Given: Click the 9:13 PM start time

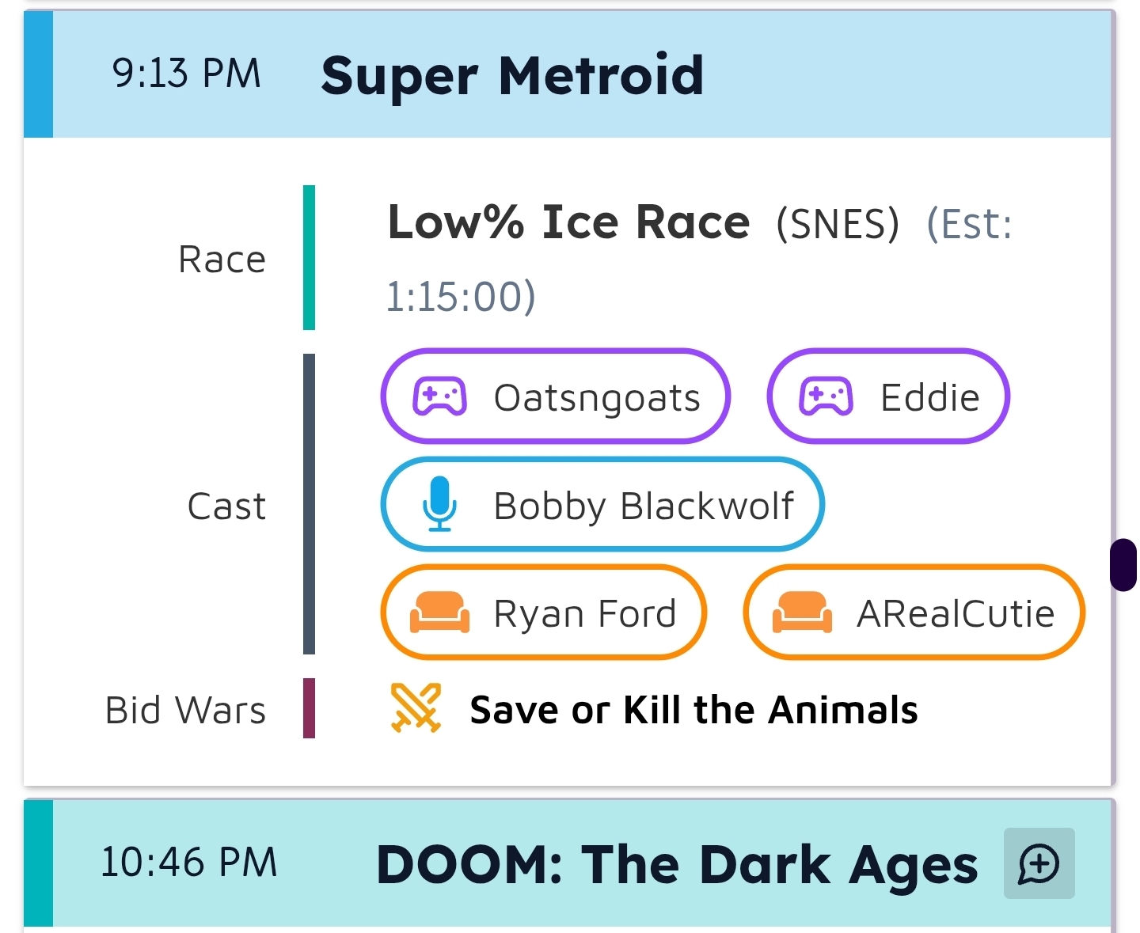Looking at the screenshot, I should [187, 74].
